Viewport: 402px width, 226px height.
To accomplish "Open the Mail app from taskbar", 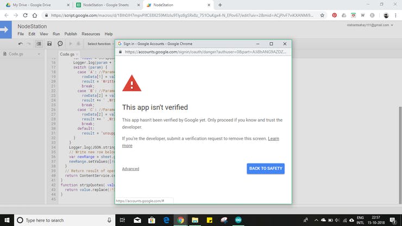I will click(137, 220).
